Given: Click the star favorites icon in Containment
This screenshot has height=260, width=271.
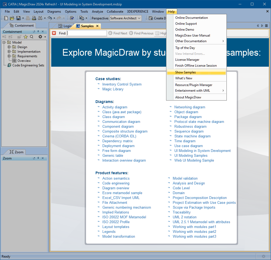Looking at the screenshot, I should coord(26,37).
